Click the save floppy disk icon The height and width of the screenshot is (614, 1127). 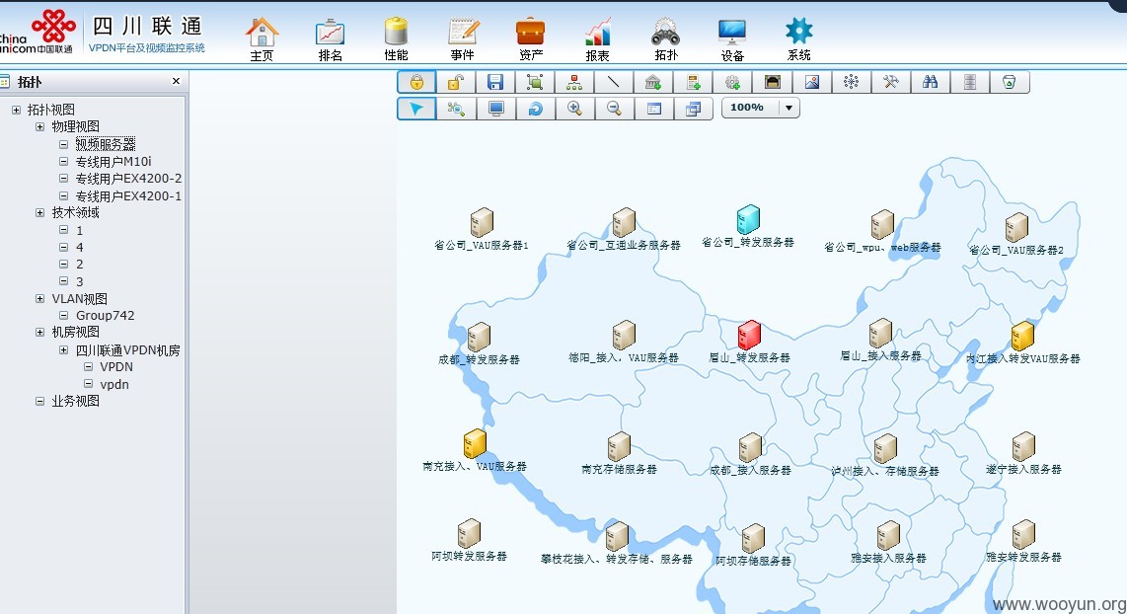[494, 82]
